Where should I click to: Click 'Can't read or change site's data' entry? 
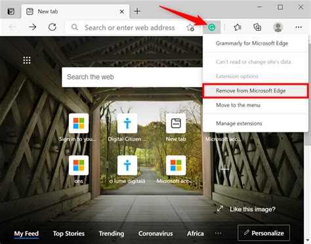[x=255, y=62]
